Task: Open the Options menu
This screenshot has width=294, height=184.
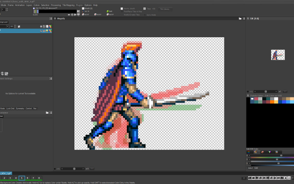Action: [x=88, y=5]
